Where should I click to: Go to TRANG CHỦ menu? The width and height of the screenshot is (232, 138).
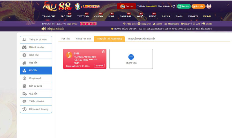[49, 16]
